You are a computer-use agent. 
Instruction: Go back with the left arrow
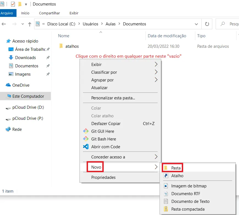coord(4,24)
